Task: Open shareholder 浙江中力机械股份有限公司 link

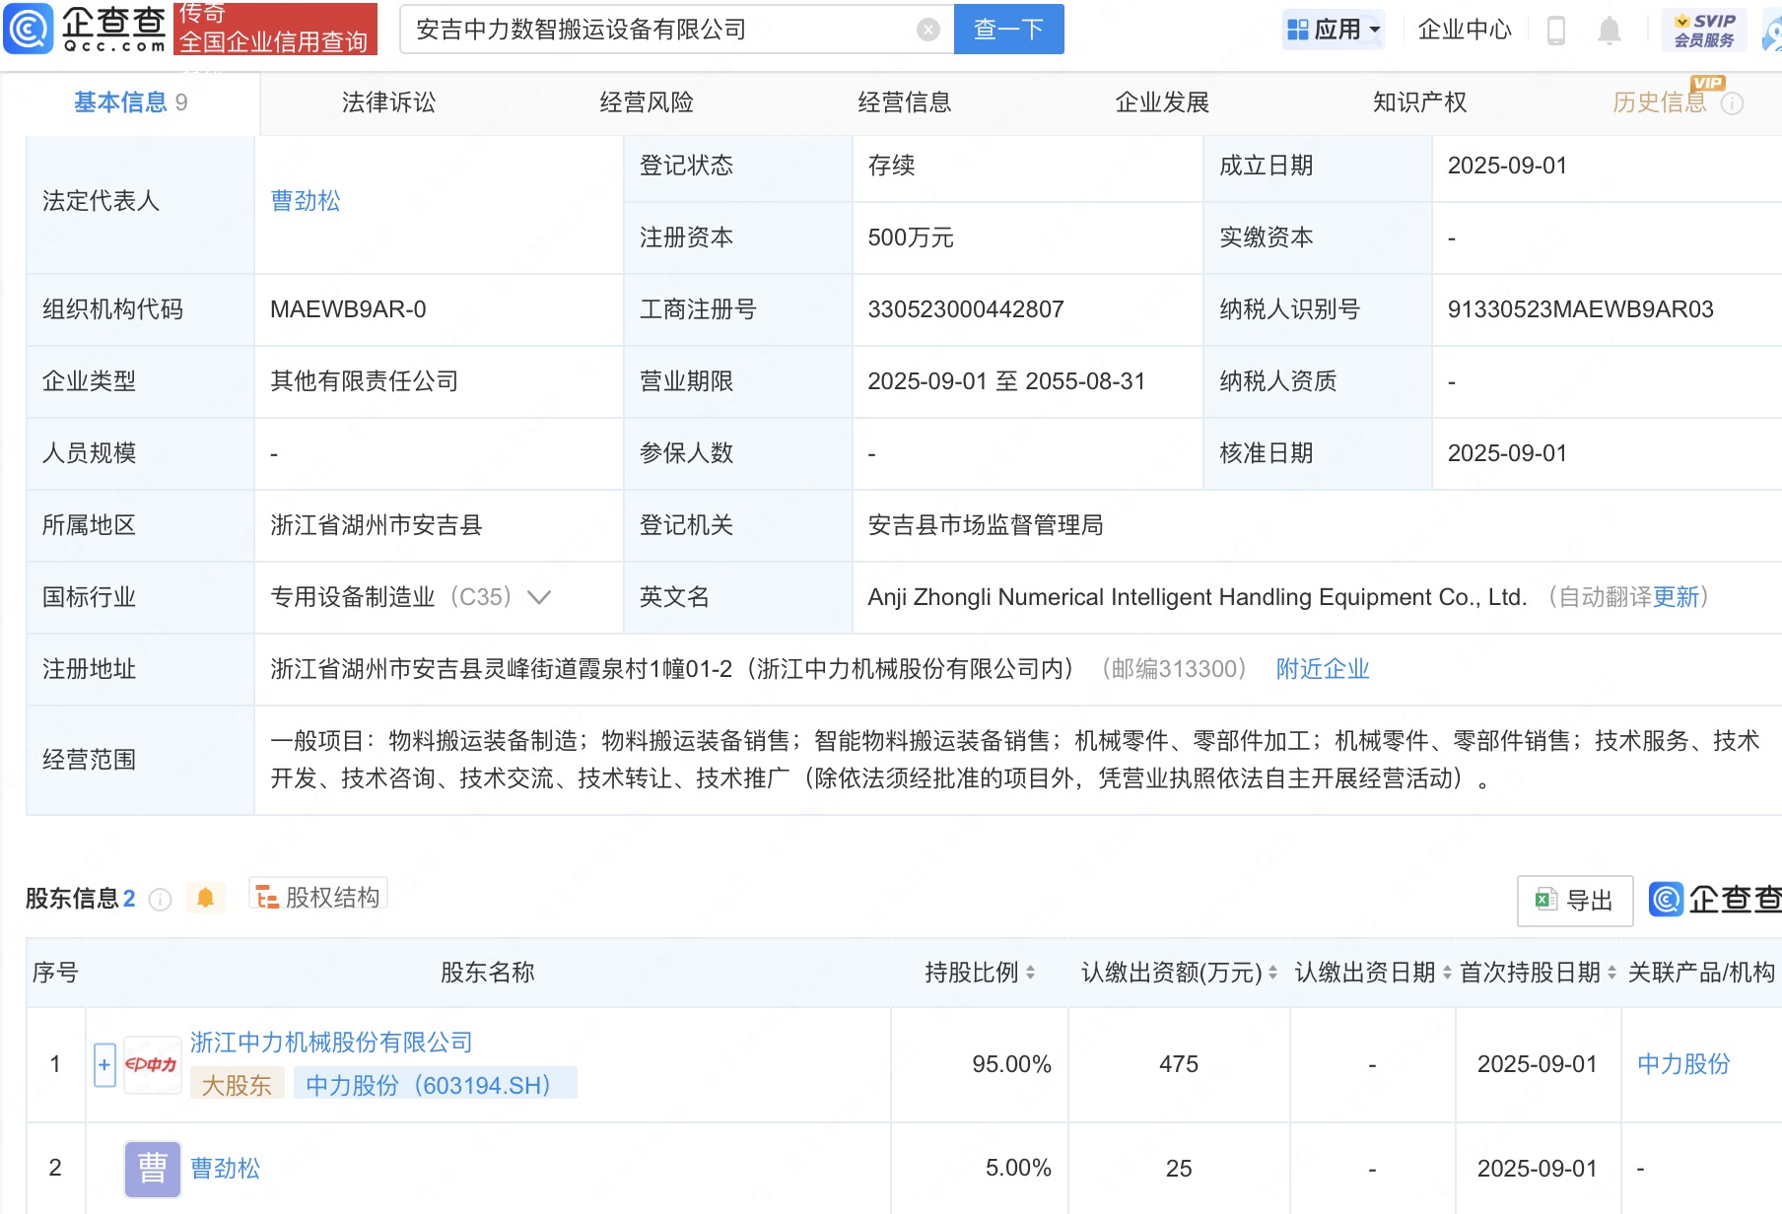Action: (331, 1043)
